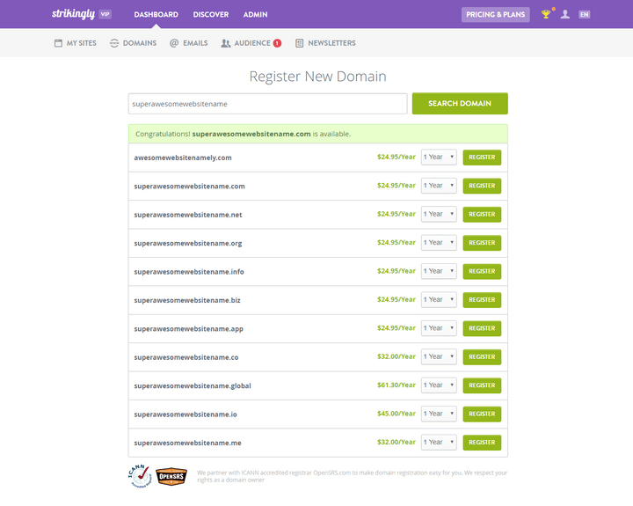This screenshot has height=506, width=633.
Task: Click the ICANN partner disclaimer text
Action: 352,476
